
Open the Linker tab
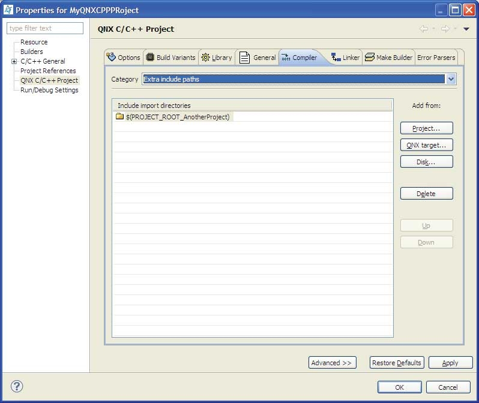345,58
